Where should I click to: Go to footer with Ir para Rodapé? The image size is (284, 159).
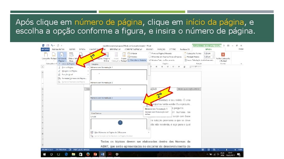pyautogui.click(x=124, y=57)
